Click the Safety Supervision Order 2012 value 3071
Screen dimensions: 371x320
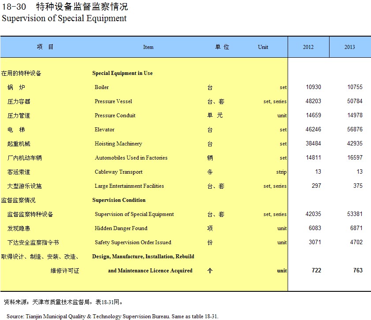point(315,242)
